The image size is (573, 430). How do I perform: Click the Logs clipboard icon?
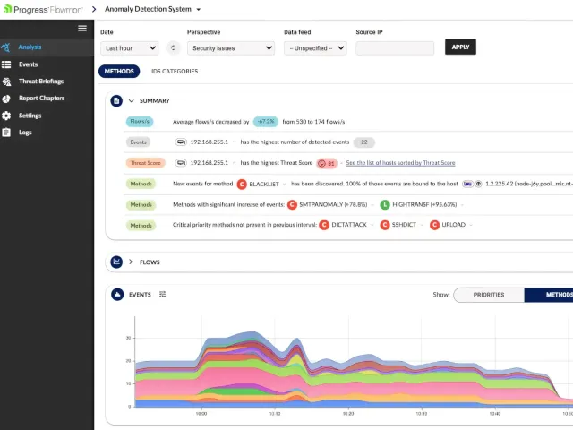[x=6, y=133]
